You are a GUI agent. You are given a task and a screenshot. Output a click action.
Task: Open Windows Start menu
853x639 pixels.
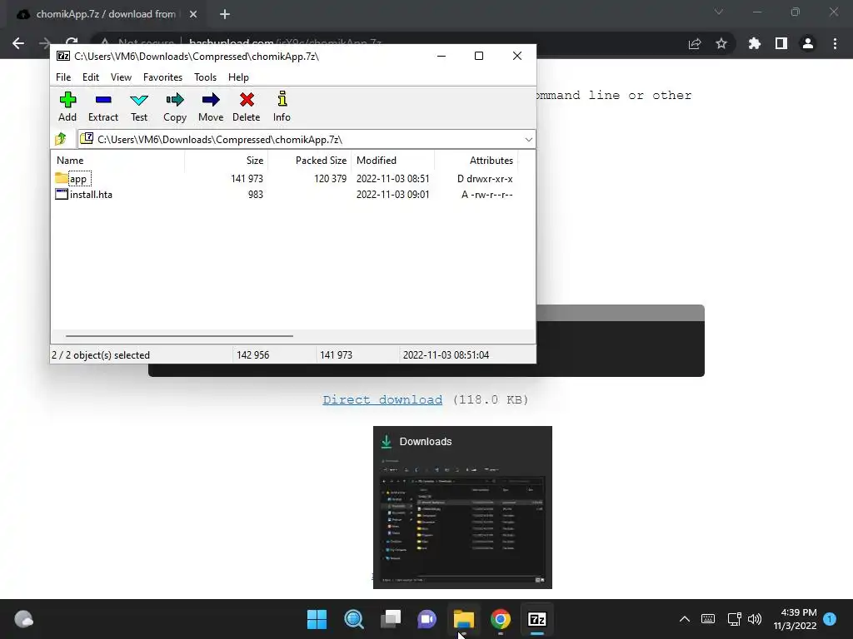click(317, 619)
